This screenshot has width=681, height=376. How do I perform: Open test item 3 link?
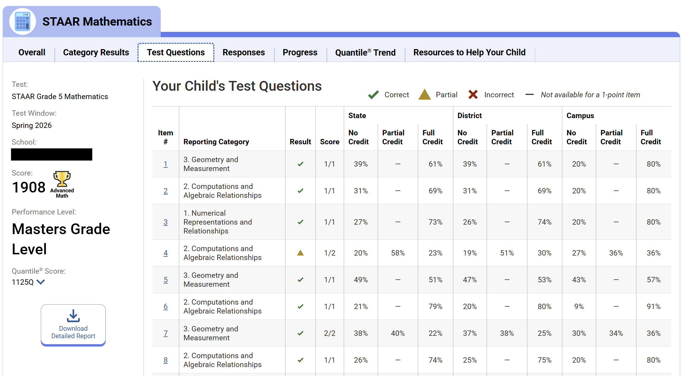pyautogui.click(x=165, y=222)
